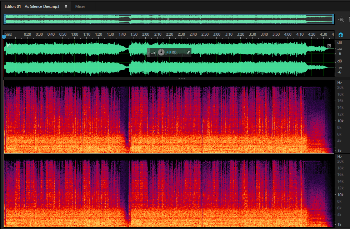Click the 3:00 mark on the ruler
The width and height of the screenshot is (350, 229).
pyautogui.click(x=217, y=34)
